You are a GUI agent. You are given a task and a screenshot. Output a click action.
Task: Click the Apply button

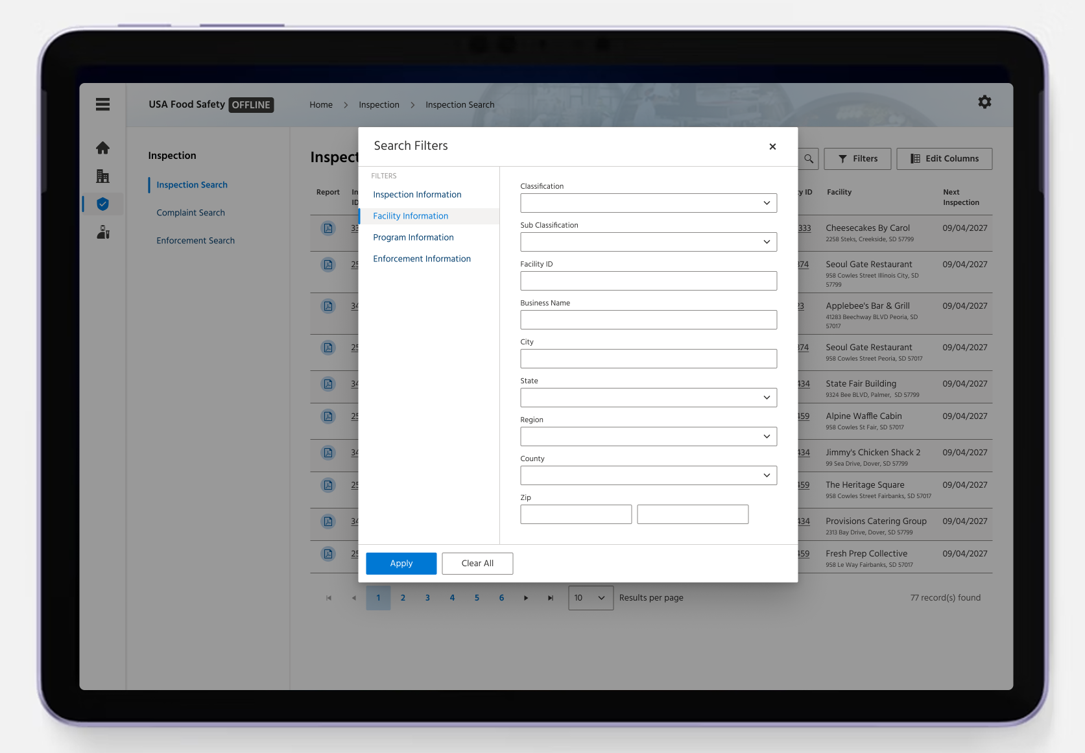(x=401, y=564)
